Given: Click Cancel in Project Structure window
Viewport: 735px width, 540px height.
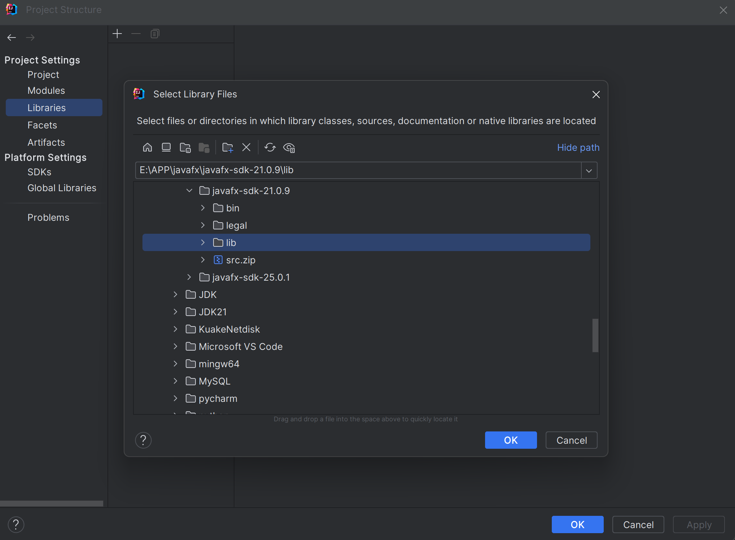Looking at the screenshot, I should (x=638, y=524).
